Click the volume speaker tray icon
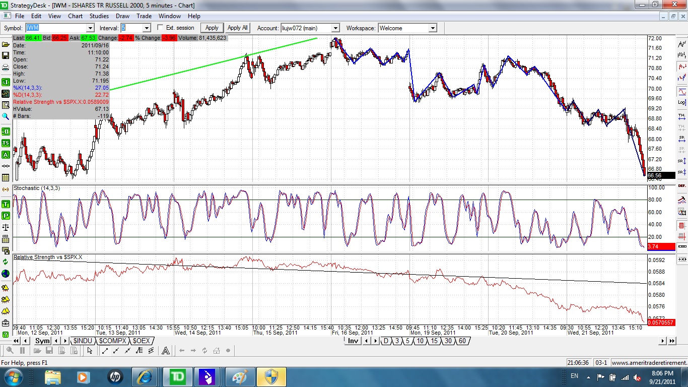 (637, 376)
